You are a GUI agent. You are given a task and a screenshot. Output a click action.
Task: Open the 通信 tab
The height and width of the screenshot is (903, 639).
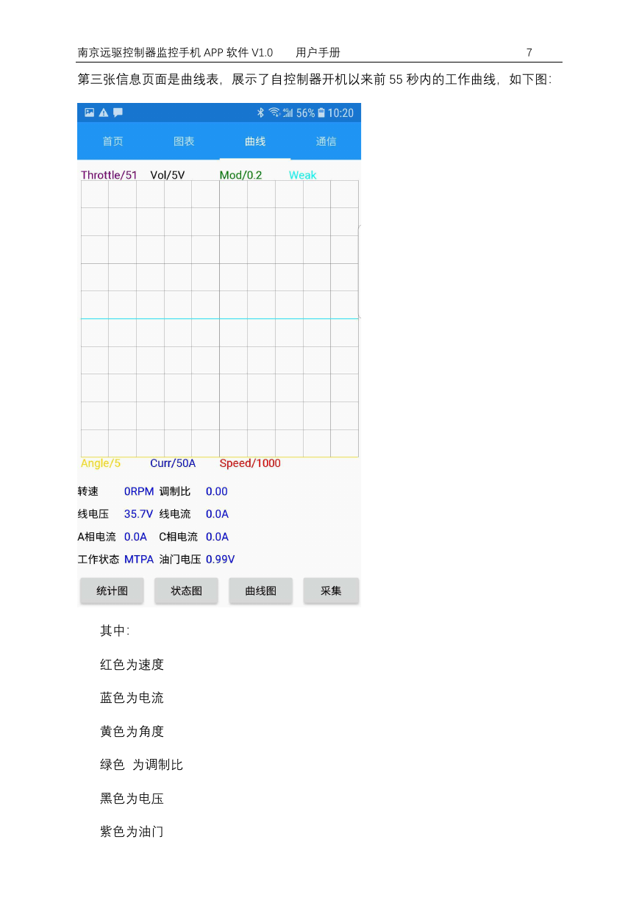click(326, 141)
